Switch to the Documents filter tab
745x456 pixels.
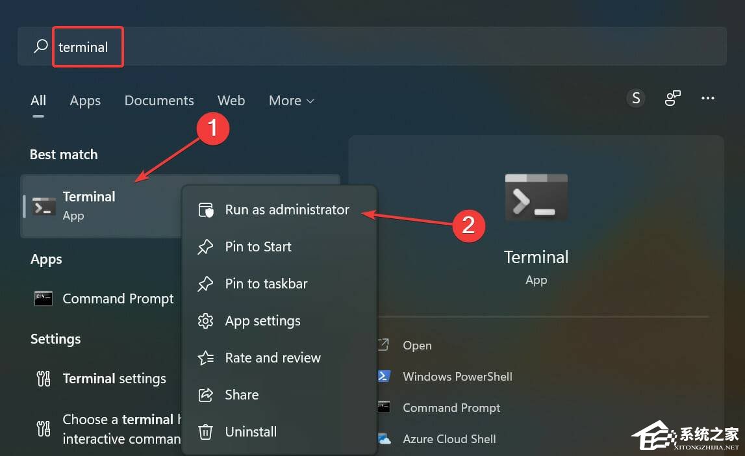[x=159, y=101]
